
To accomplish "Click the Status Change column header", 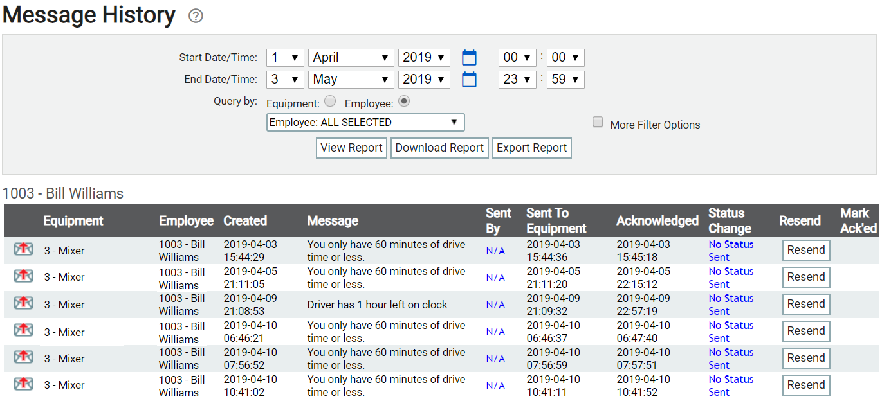I will click(x=730, y=220).
